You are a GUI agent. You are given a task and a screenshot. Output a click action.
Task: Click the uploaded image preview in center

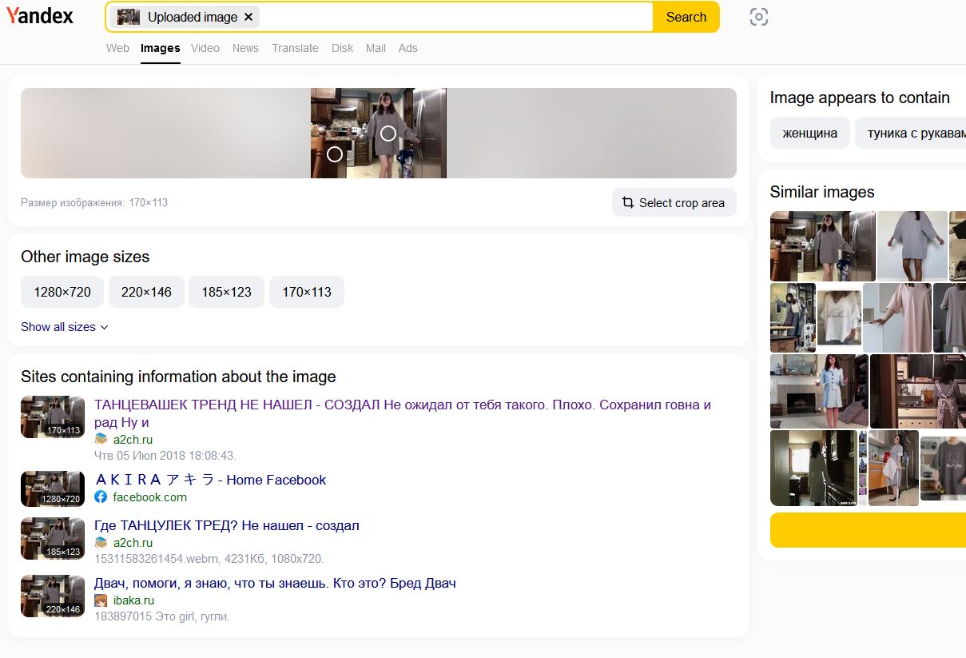pos(379,133)
